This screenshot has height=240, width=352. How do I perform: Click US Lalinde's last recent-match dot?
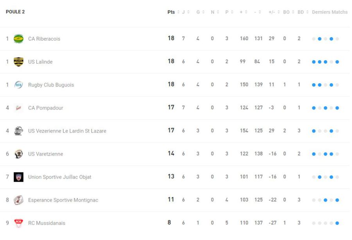click(337, 62)
